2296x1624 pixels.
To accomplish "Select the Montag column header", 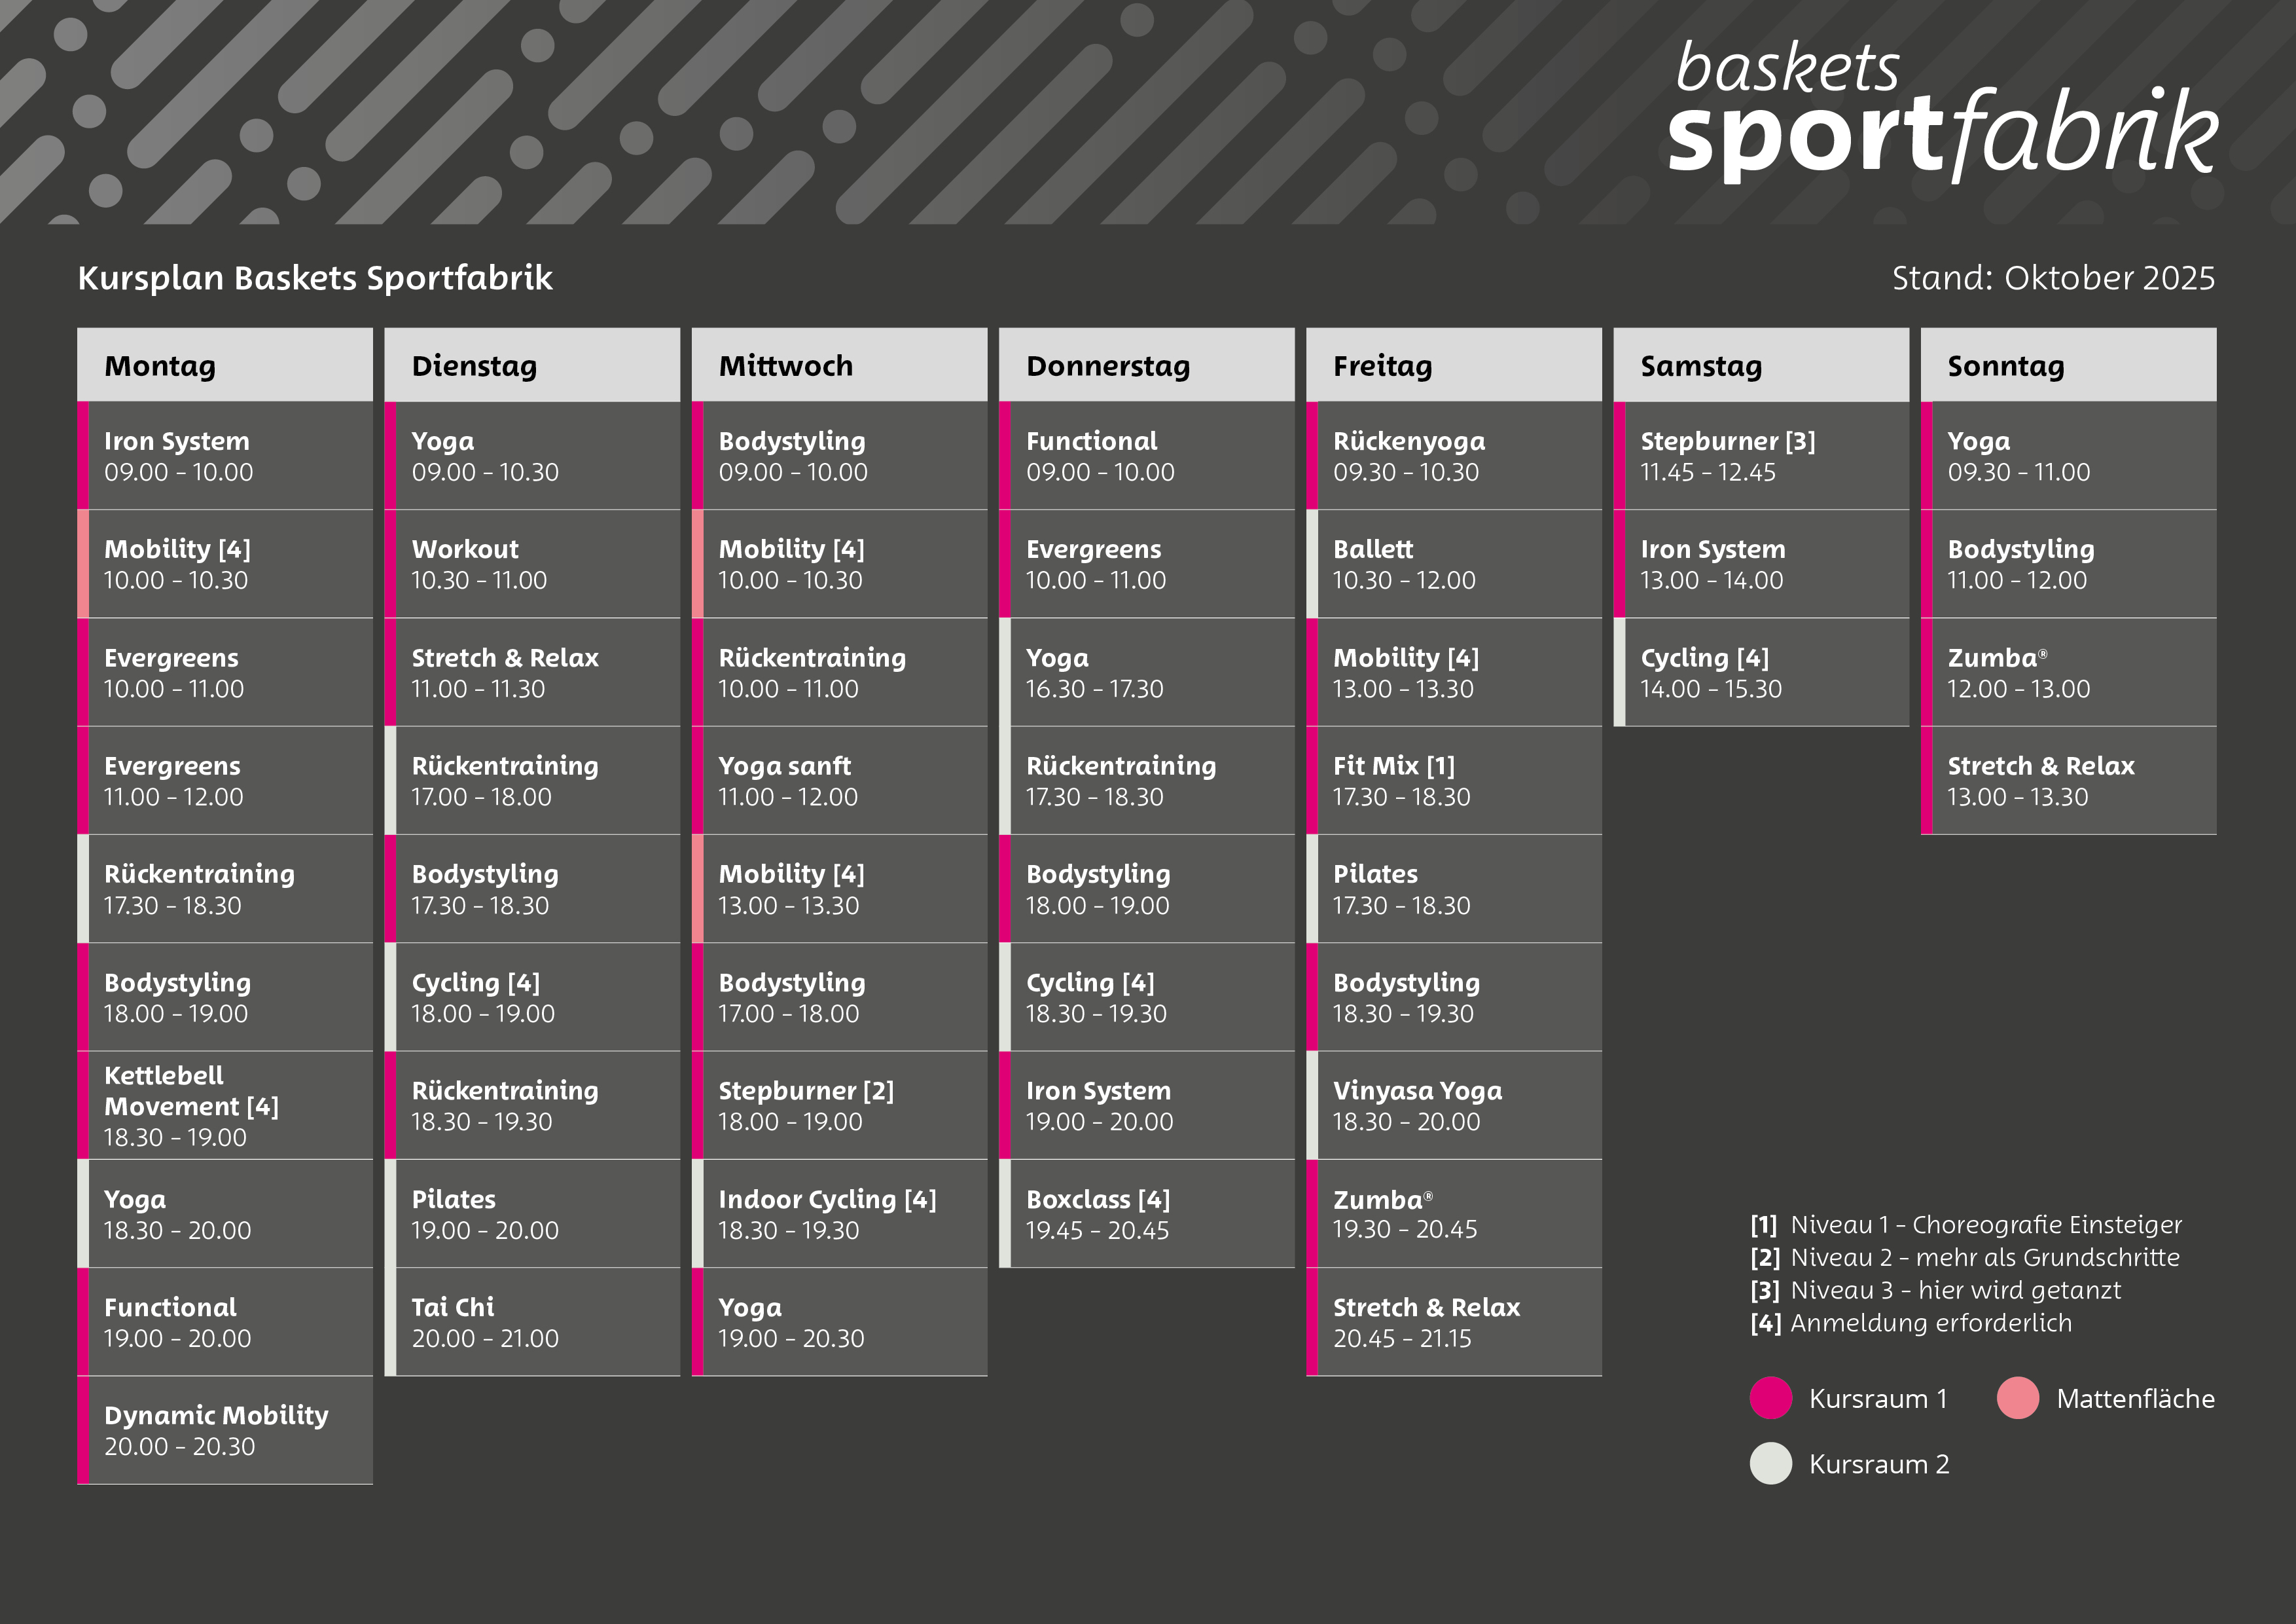I will [225, 365].
